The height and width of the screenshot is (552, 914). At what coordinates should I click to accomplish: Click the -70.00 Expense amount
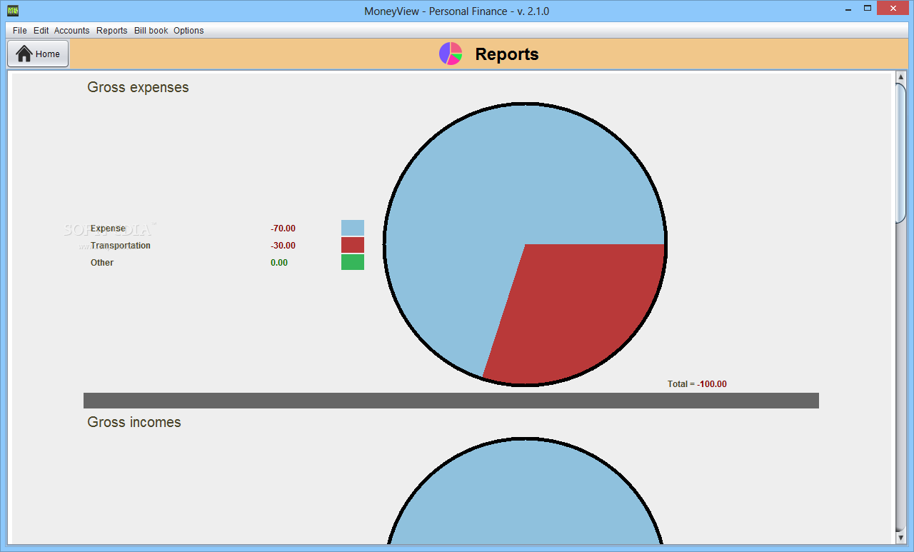tap(283, 229)
